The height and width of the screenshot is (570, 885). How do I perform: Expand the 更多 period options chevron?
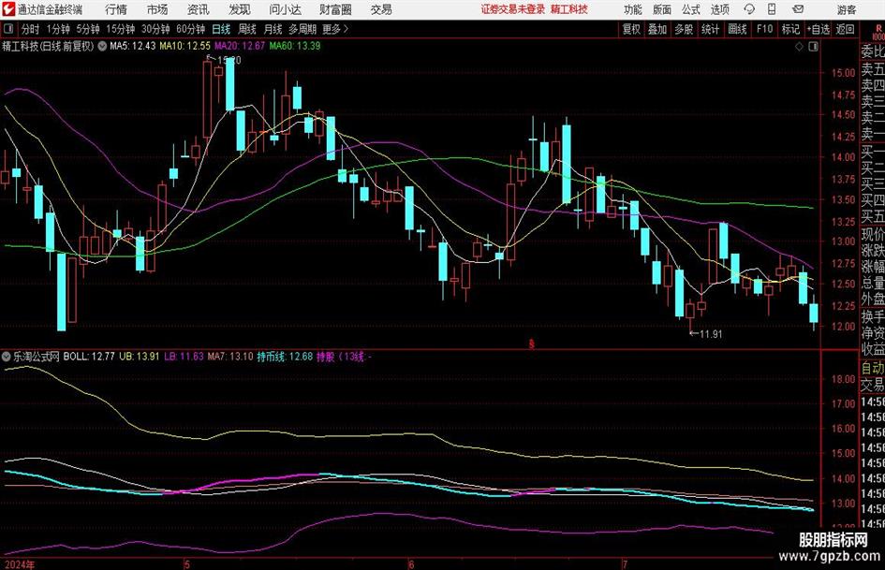coord(346,29)
